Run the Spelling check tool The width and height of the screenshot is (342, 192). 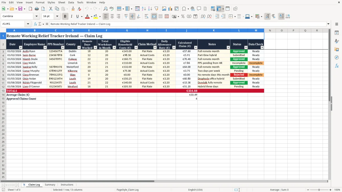coord(112,9)
